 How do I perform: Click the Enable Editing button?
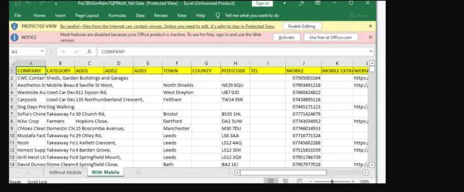[302, 26]
